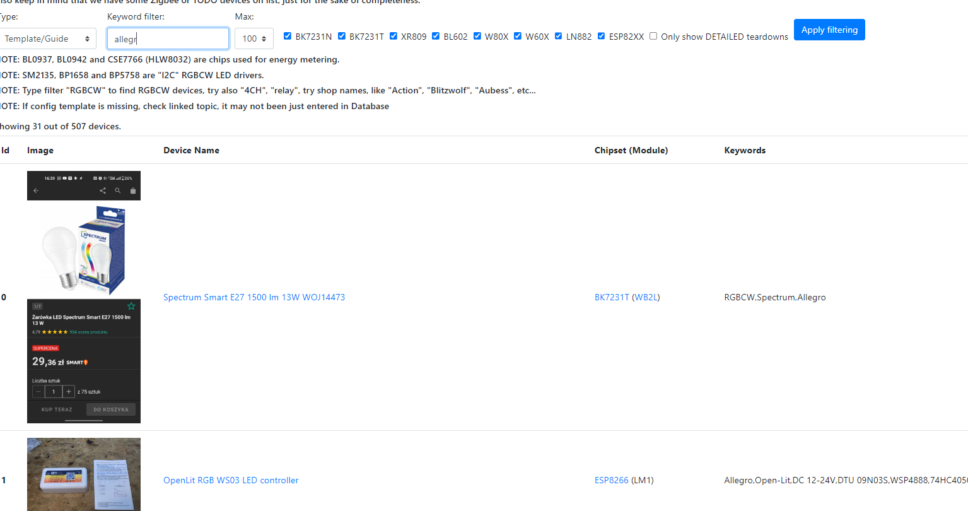The height and width of the screenshot is (511, 968).
Task: Click the note about missing config template
Action: (194, 106)
